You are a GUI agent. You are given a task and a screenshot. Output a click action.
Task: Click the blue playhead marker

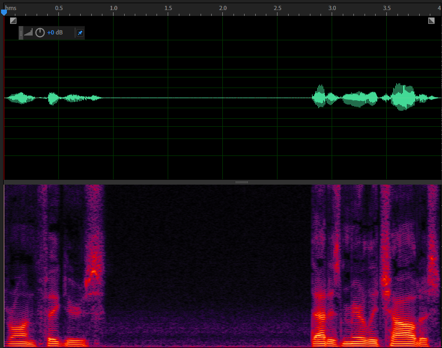[x=4, y=12]
